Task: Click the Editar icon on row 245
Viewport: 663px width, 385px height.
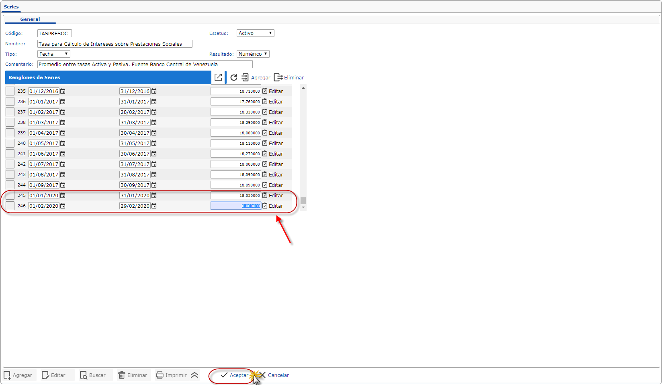Action: pos(265,196)
